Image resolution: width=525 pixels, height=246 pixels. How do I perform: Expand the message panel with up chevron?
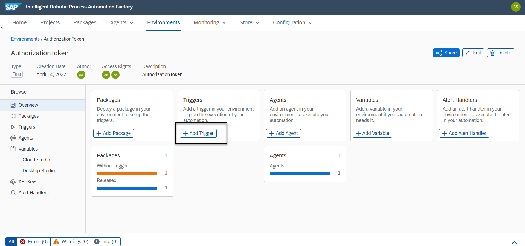click(x=514, y=242)
